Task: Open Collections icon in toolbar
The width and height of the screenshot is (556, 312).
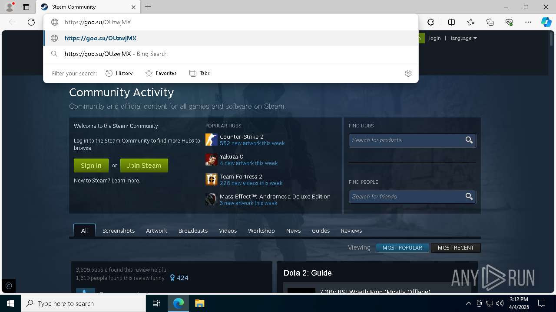Action: point(490,22)
